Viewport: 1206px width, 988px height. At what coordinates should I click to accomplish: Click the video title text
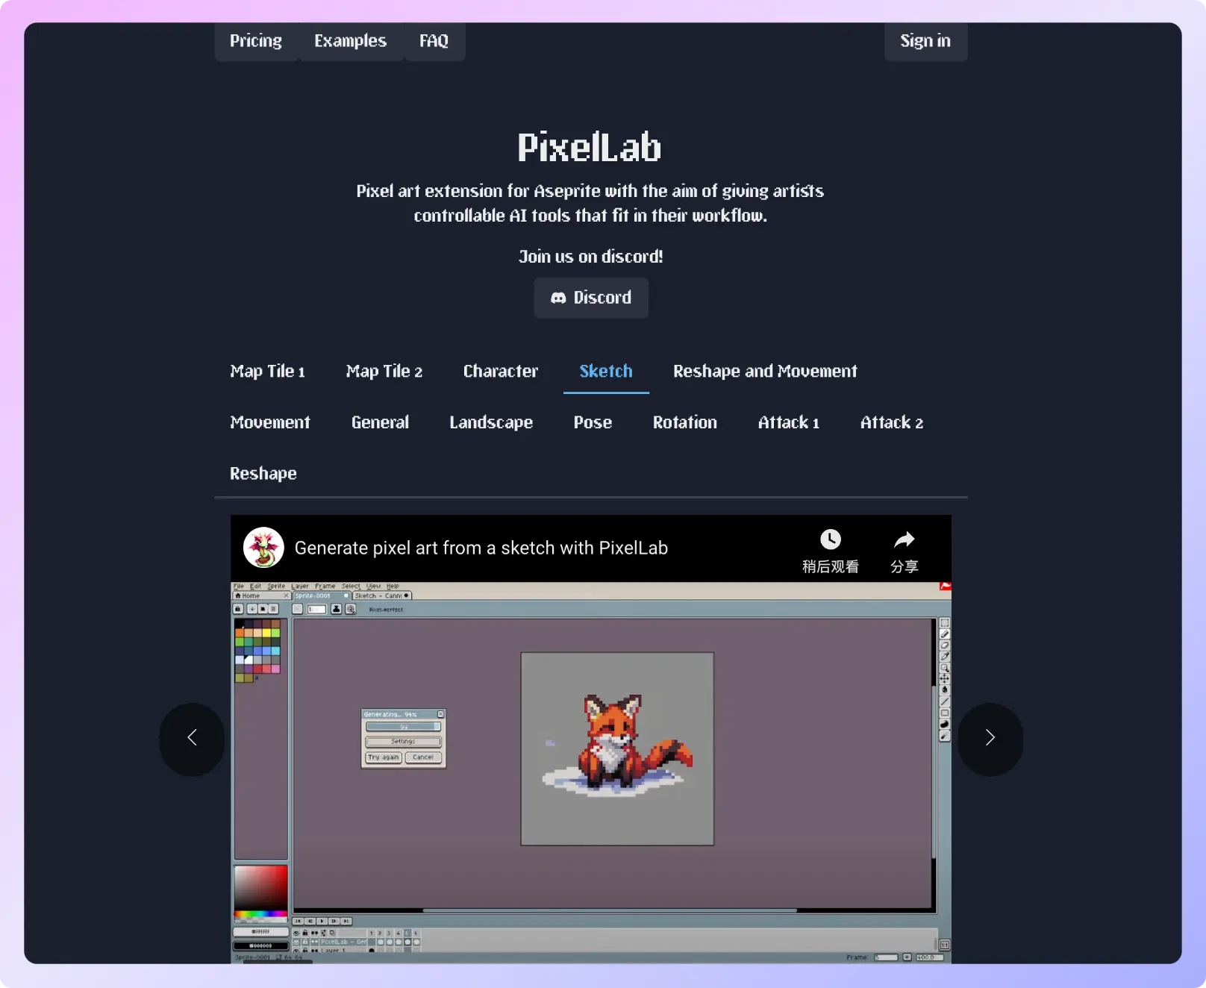click(481, 548)
